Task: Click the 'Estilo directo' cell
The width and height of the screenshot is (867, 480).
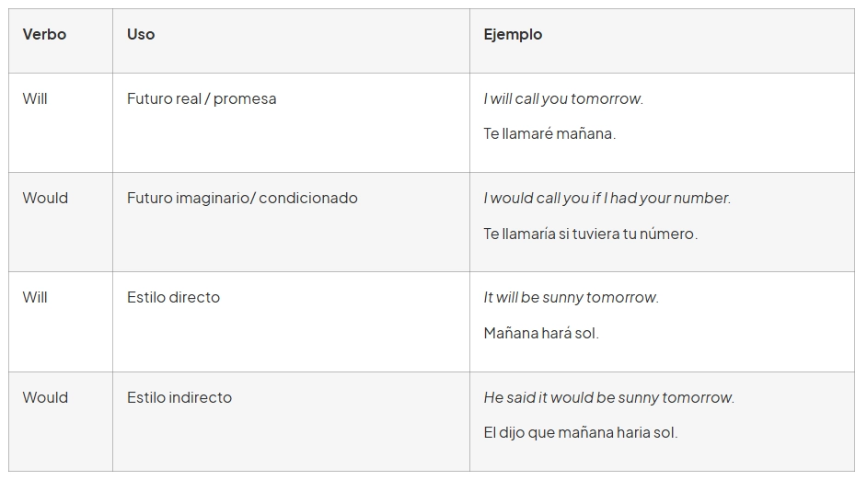Action: pyautogui.click(x=173, y=297)
